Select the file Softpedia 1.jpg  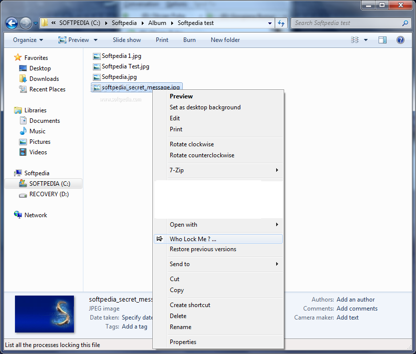[x=117, y=56]
